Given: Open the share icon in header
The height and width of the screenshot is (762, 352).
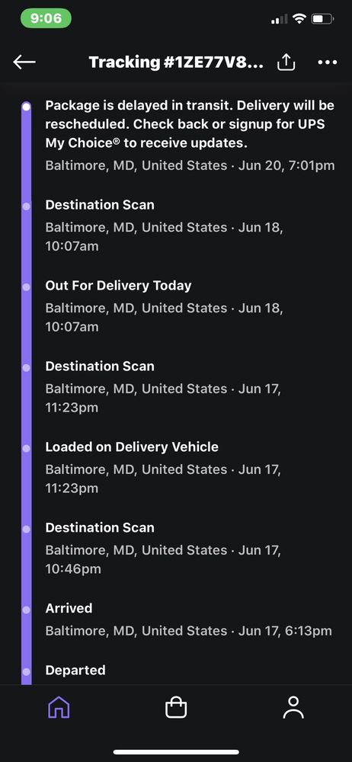Looking at the screenshot, I should coord(286,62).
